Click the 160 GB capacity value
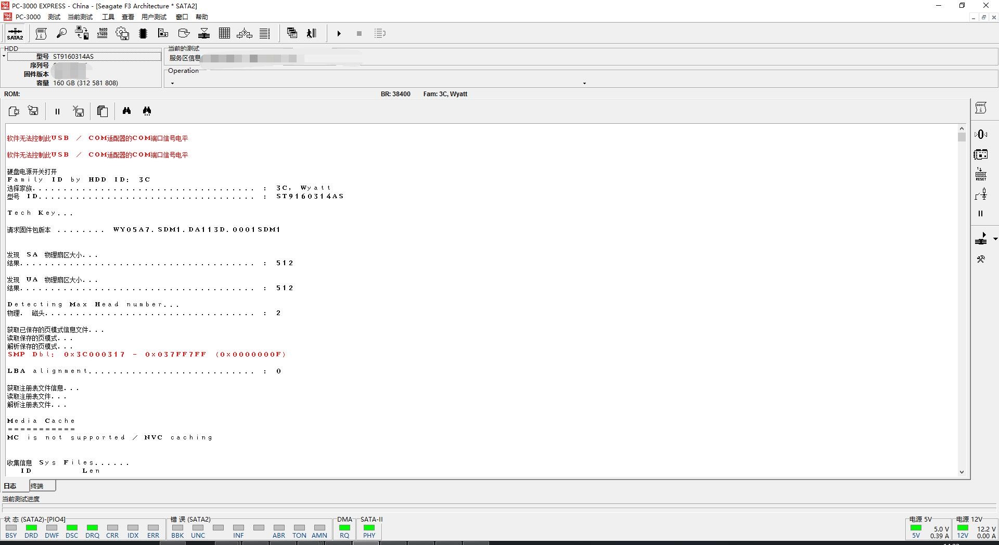 pos(85,83)
